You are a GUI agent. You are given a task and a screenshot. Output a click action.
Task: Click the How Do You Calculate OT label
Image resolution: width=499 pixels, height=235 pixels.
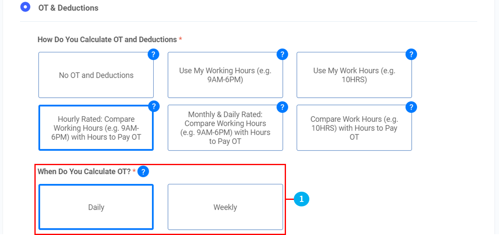click(x=107, y=40)
